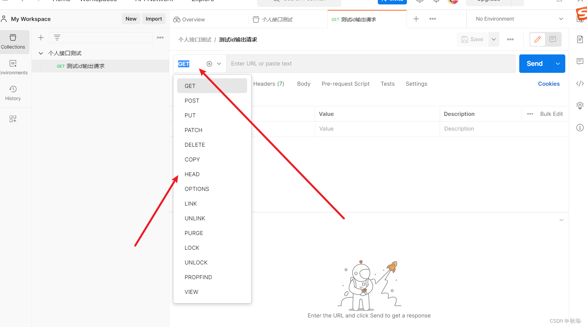Open collections panel more options dots
This screenshot has width=587, height=327.
(x=160, y=38)
